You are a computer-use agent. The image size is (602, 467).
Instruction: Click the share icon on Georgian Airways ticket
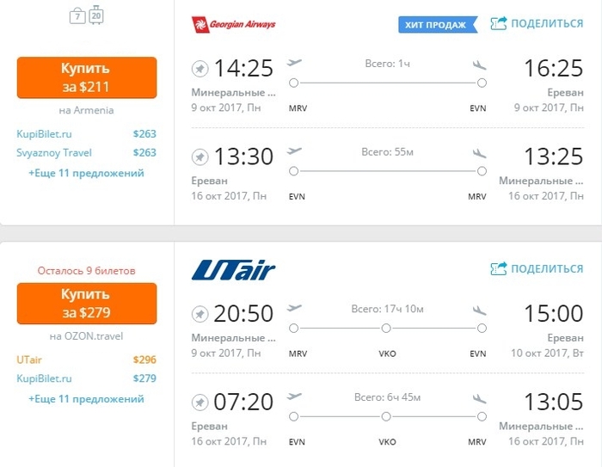[500, 24]
